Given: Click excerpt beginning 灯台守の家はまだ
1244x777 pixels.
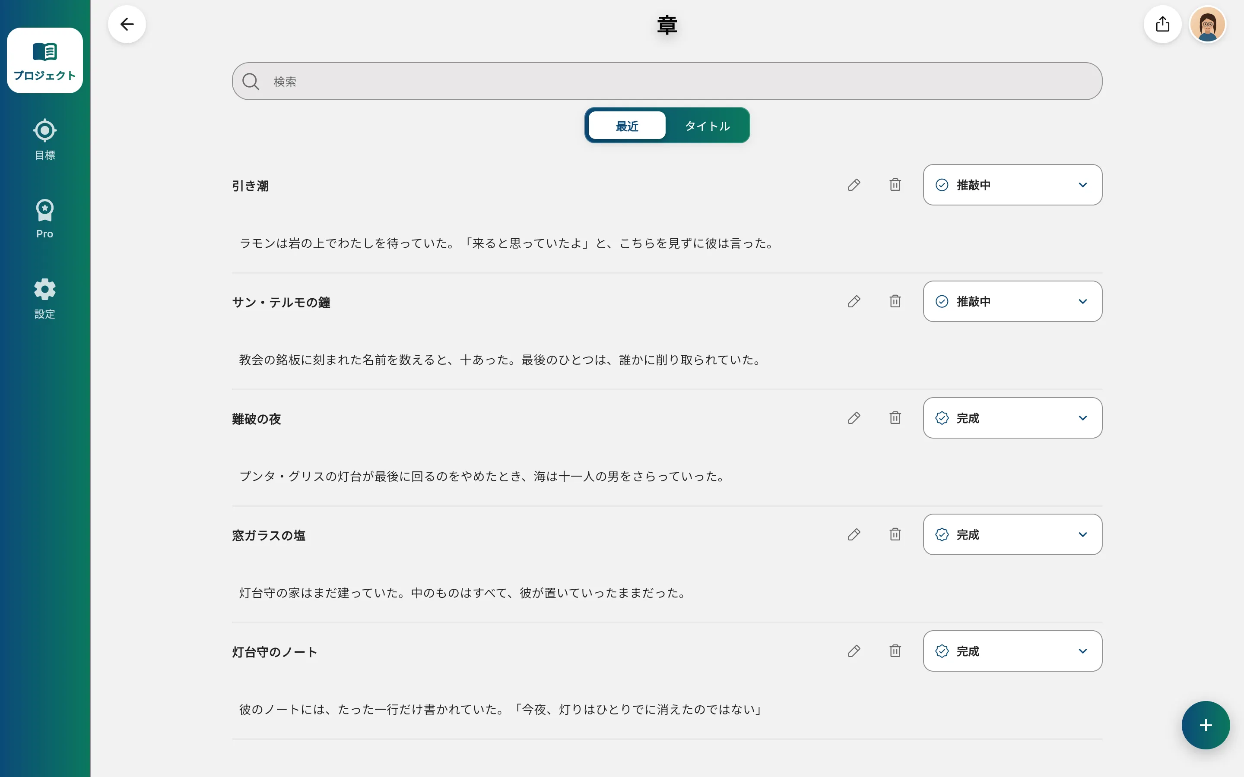Looking at the screenshot, I should [463, 594].
